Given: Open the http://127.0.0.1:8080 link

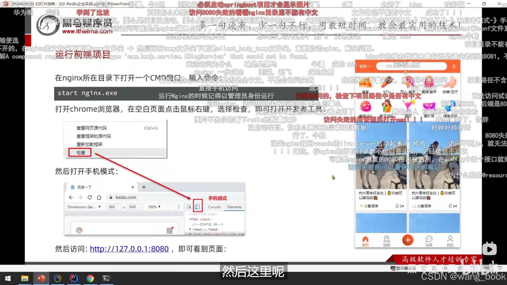Looking at the screenshot, I should pyautogui.click(x=129, y=249).
